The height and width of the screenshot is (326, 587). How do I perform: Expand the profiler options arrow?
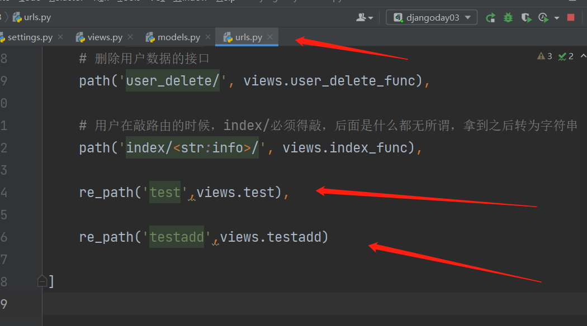(557, 18)
